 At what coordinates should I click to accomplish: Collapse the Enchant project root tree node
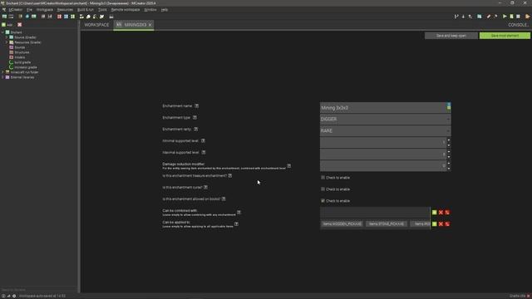tap(3, 32)
